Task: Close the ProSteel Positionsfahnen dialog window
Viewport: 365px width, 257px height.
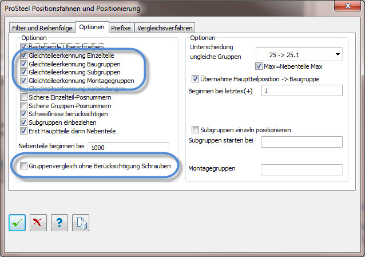Action: 347,6
